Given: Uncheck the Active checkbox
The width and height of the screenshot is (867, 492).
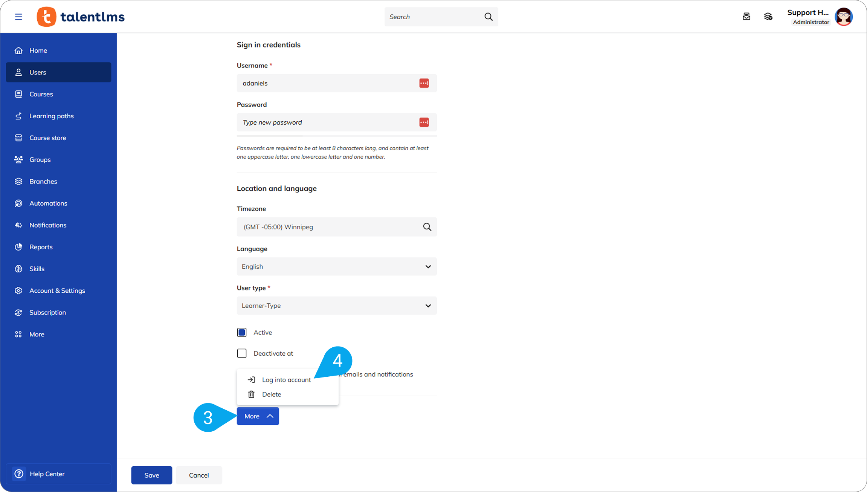Looking at the screenshot, I should click(x=242, y=332).
